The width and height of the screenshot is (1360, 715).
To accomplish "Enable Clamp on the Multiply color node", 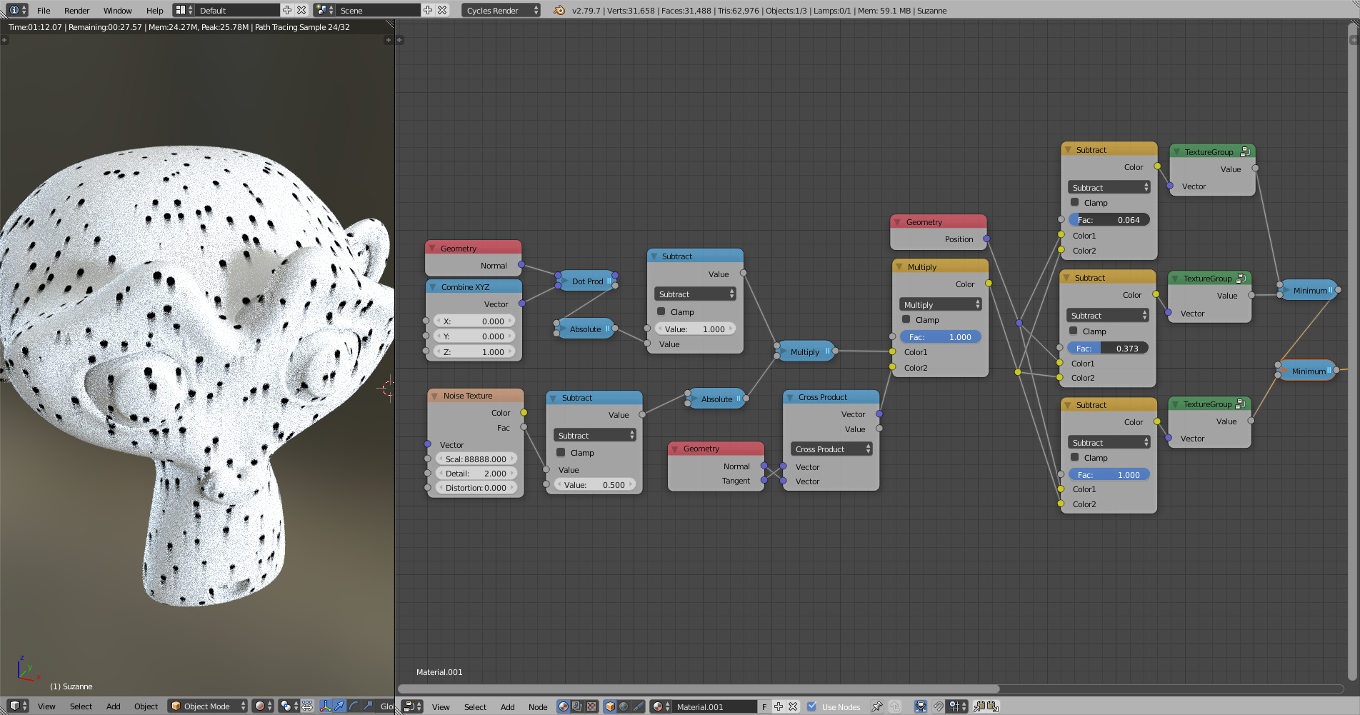I will tap(906, 319).
